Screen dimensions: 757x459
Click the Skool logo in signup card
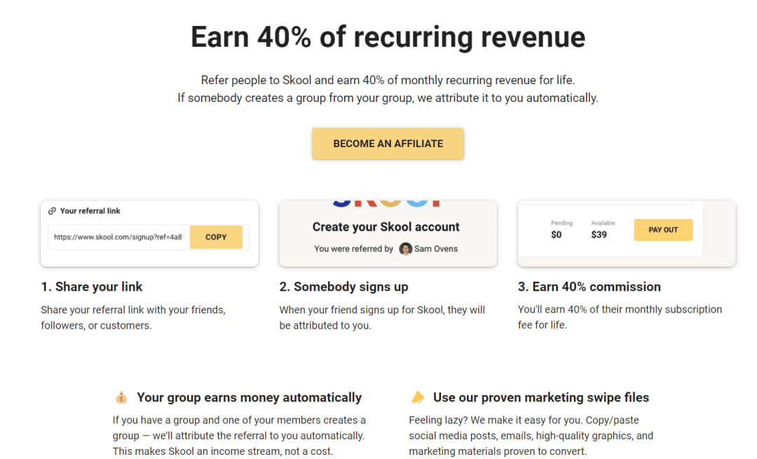(387, 204)
